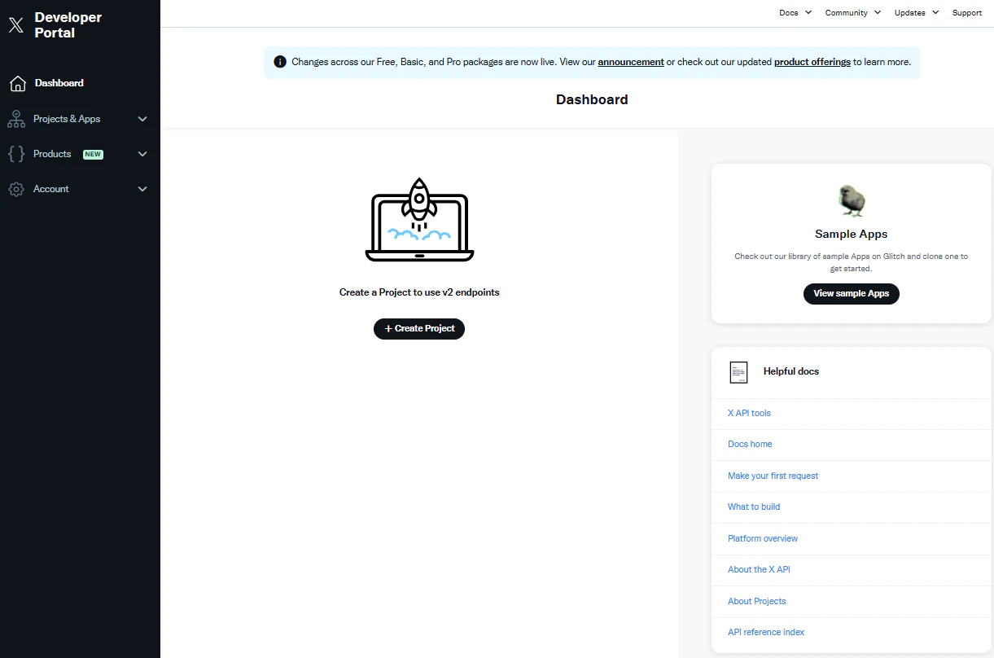The width and height of the screenshot is (994, 658).
Task: Click the Dashboard home icon
Action: (x=17, y=83)
